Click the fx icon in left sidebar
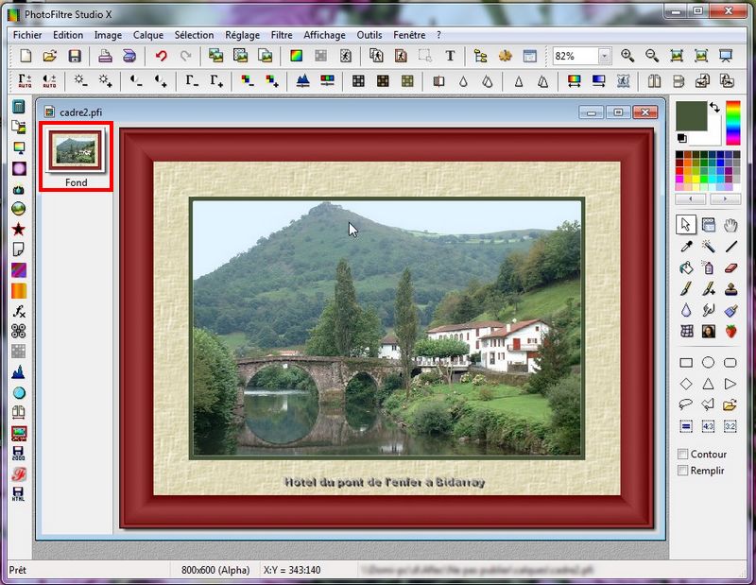This screenshot has height=585, width=756. (x=18, y=311)
